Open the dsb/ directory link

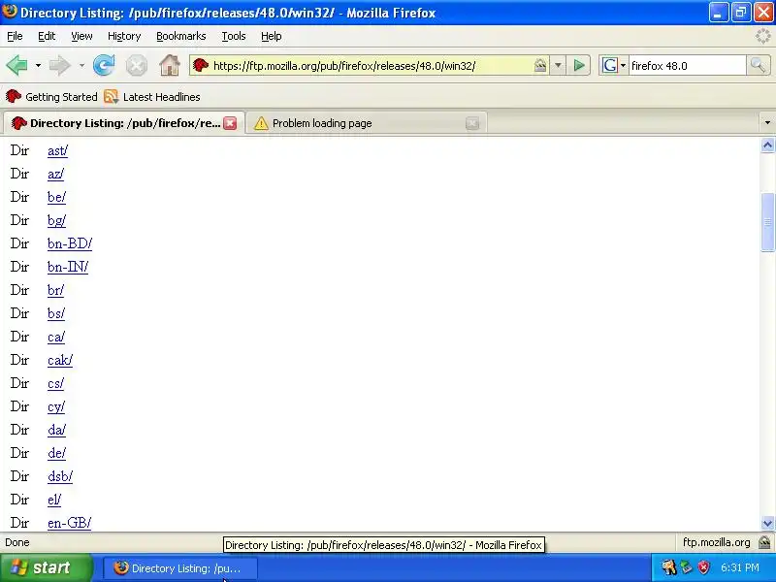60,476
